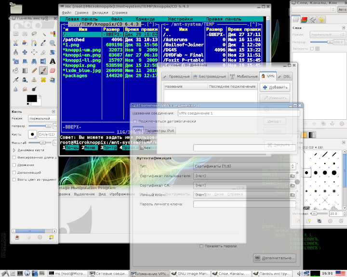Pick the Fuzzy Select magic wand tool
The width and height of the screenshot is (347, 277).
tap(43, 34)
